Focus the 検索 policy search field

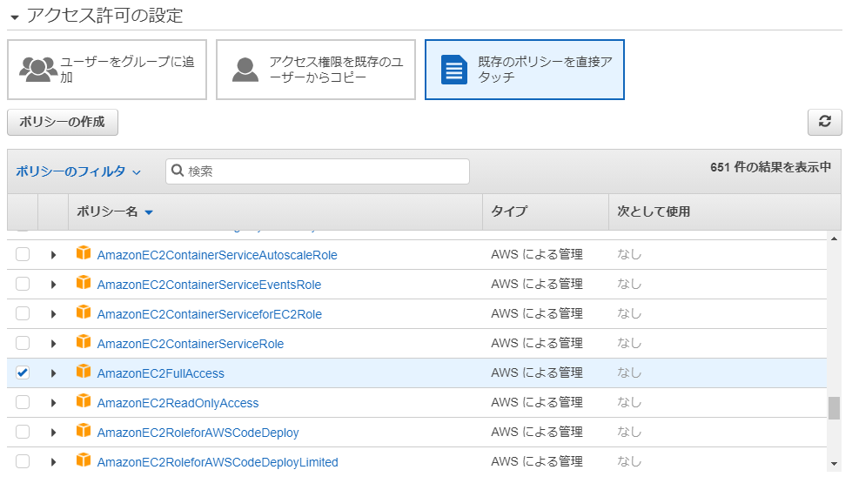tap(318, 171)
